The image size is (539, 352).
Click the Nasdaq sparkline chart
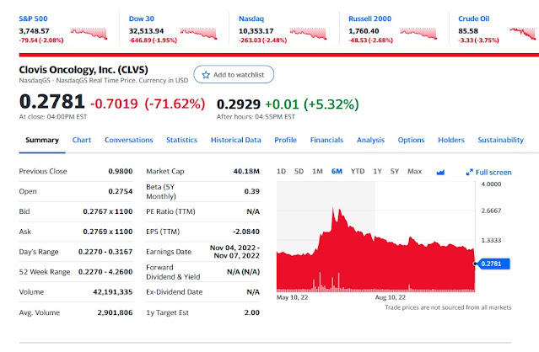pos(308,34)
